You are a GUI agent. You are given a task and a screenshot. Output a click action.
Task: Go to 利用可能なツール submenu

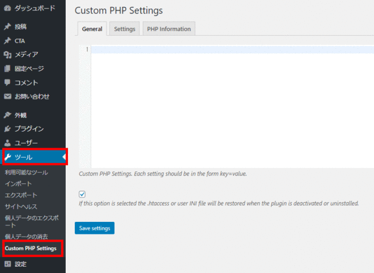coord(27,173)
